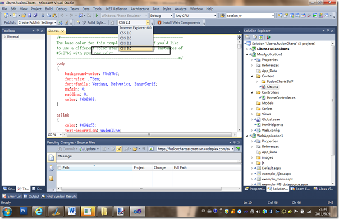Select CSS 3.0 from the schema list

[x=136, y=48]
